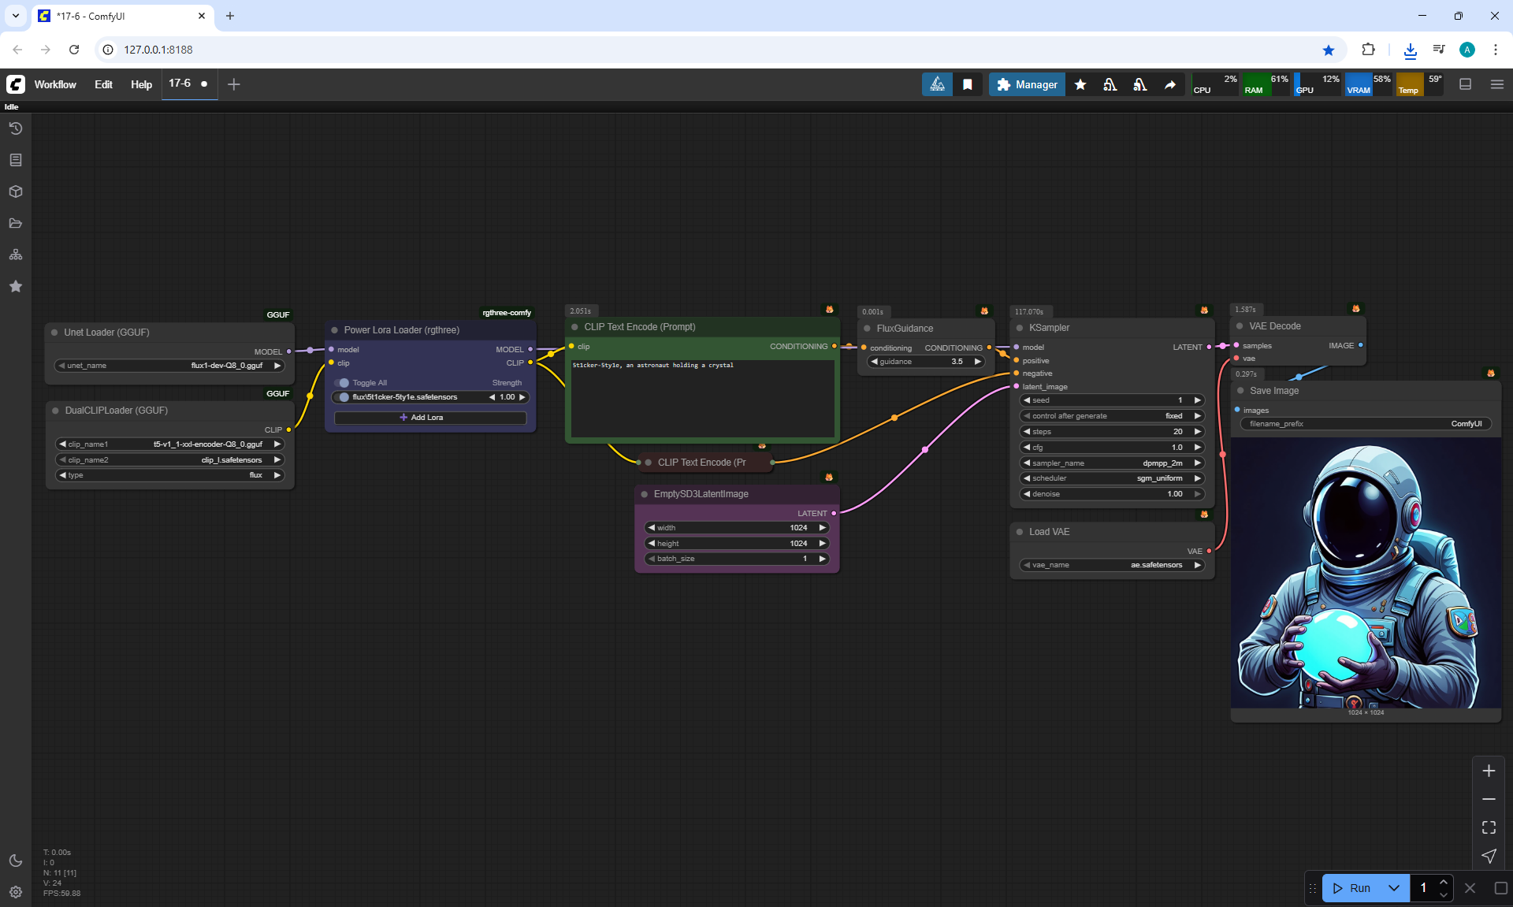
Task: Open the workflows folder sidebar icon
Action: tap(16, 223)
